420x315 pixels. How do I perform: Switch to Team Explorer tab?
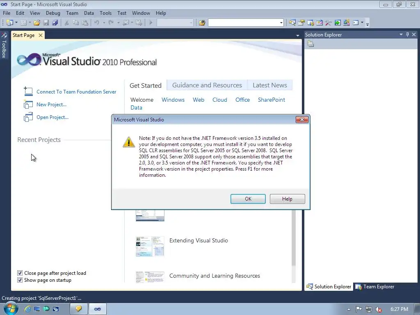(375, 287)
